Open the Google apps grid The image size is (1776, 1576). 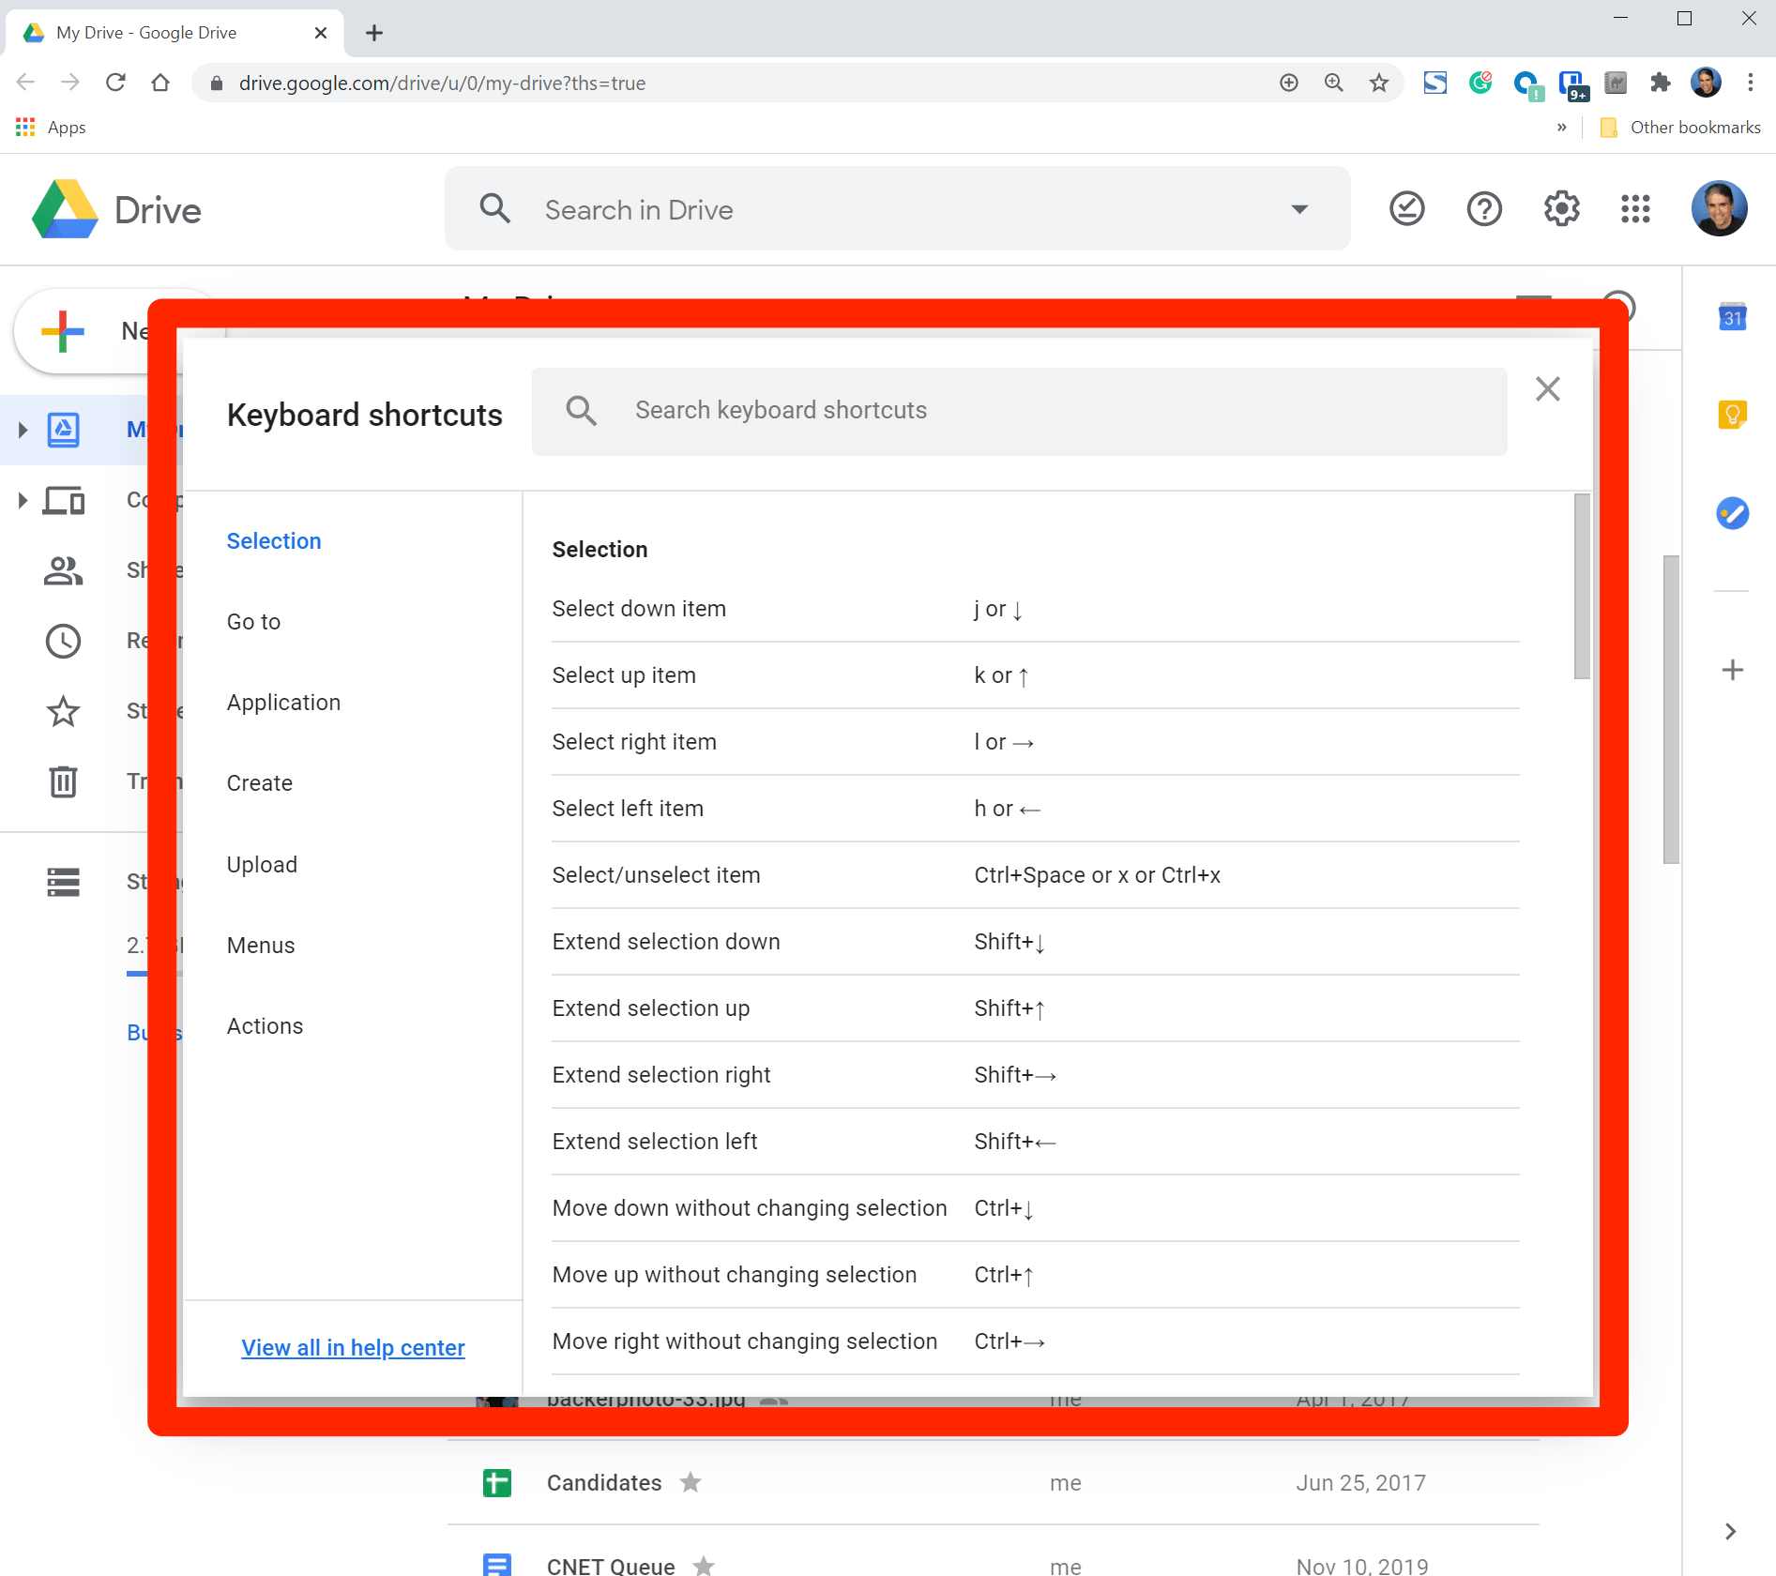(x=1635, y=209)
